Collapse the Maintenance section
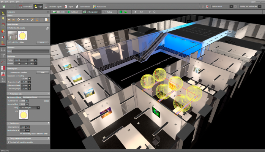Viewport: 265px width, 152px height. tap(9, 123)
